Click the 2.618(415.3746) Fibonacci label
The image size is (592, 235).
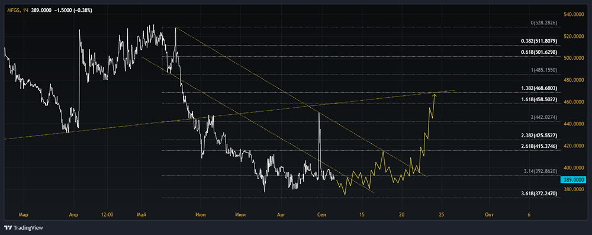(x=539, y=146)
